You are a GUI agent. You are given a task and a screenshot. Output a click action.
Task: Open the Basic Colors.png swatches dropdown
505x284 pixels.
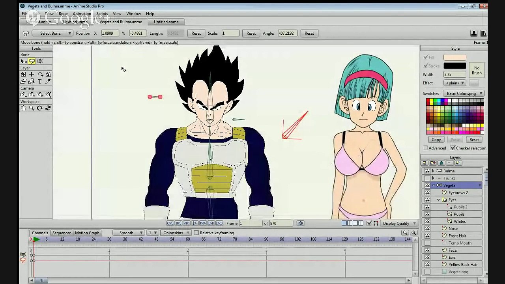coord(464,94)
